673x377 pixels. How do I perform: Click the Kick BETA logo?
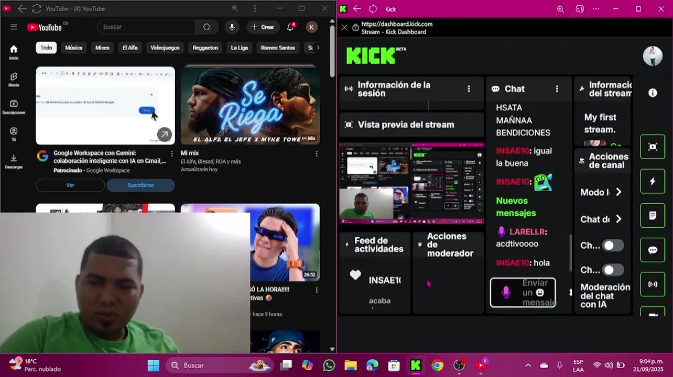point(376,56)
